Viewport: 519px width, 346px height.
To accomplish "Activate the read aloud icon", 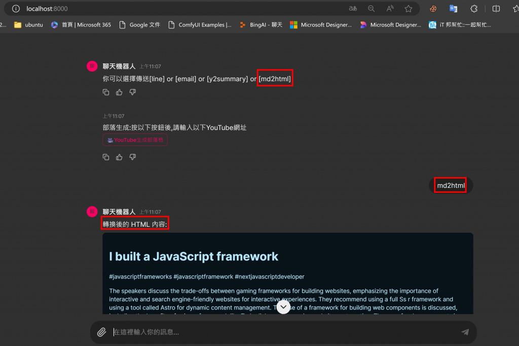I will 390,9.
